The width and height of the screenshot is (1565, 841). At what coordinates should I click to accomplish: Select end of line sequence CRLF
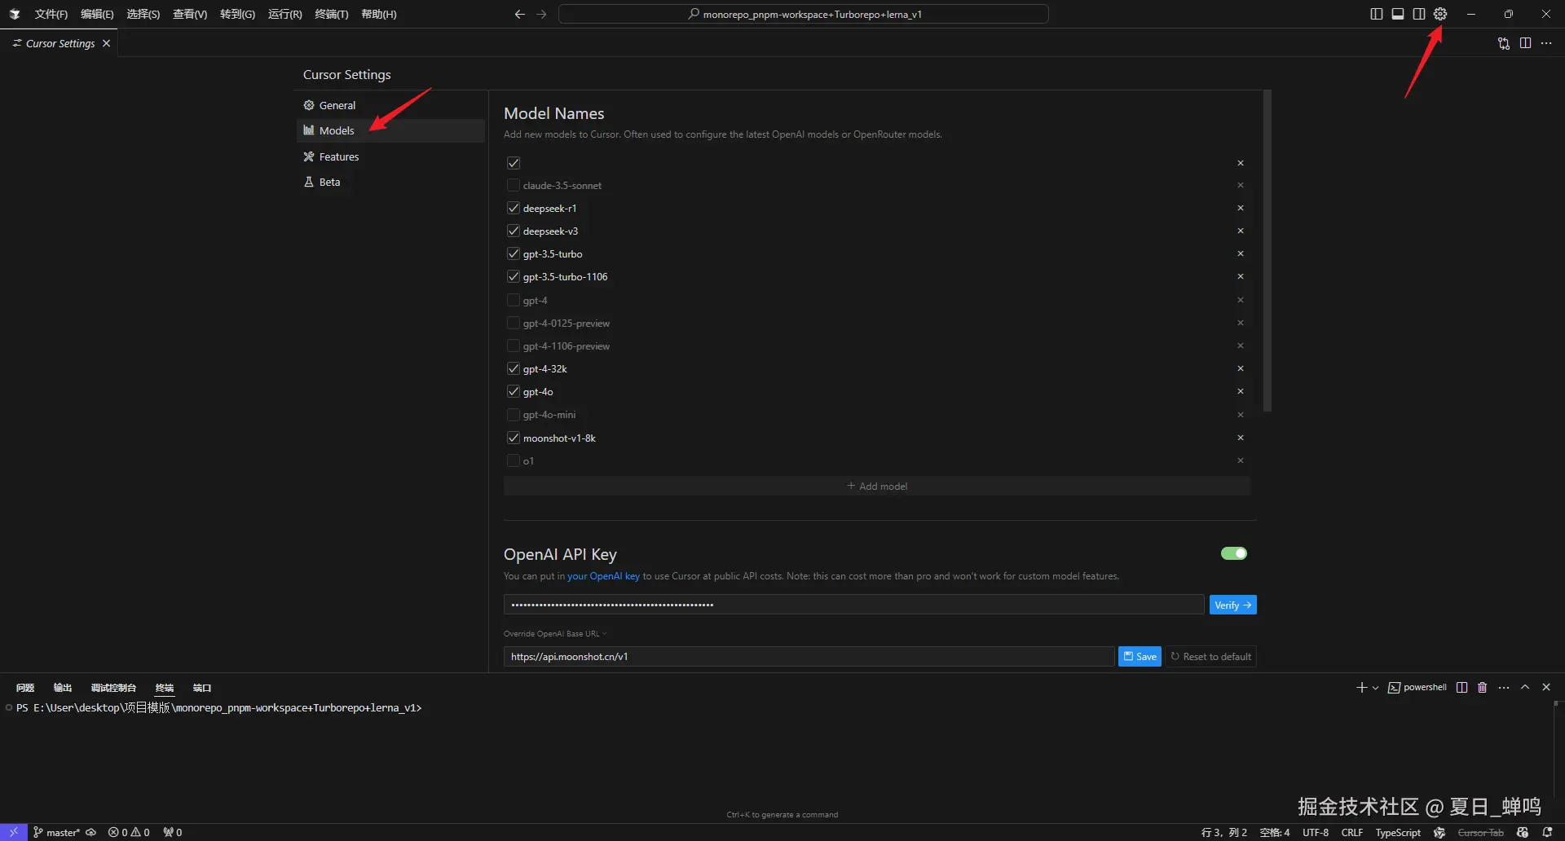(1352, 833)
